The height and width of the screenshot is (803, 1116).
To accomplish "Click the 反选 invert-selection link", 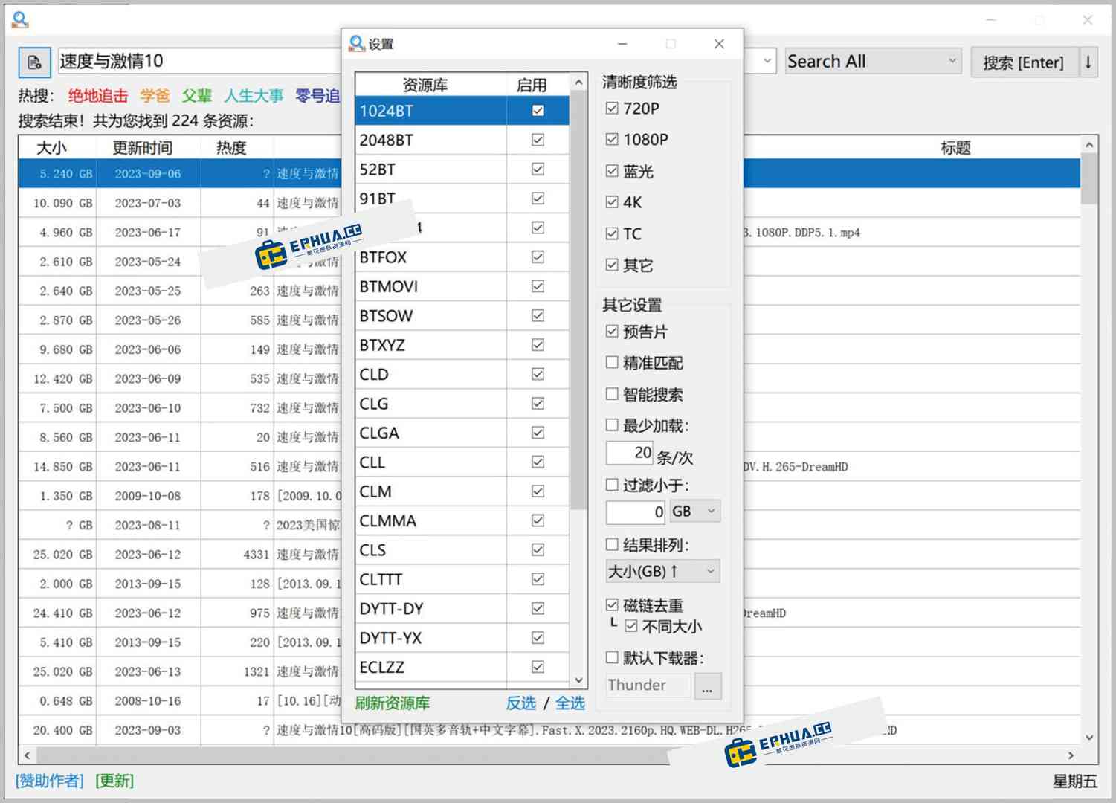I will 520,703.
